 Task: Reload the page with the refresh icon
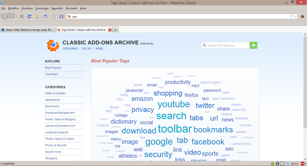[30, 16]
